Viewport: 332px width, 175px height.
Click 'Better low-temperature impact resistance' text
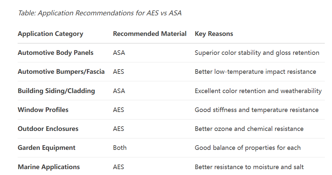pos(255,72)
